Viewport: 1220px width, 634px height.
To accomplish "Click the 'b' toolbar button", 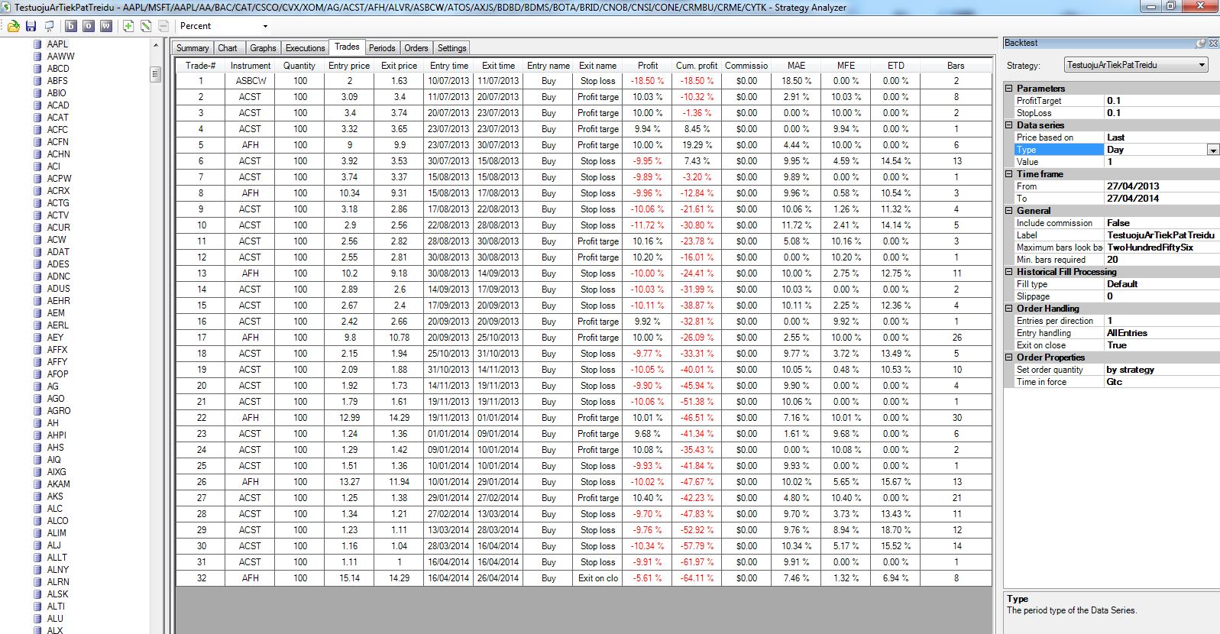I will [x=71, y=26].
